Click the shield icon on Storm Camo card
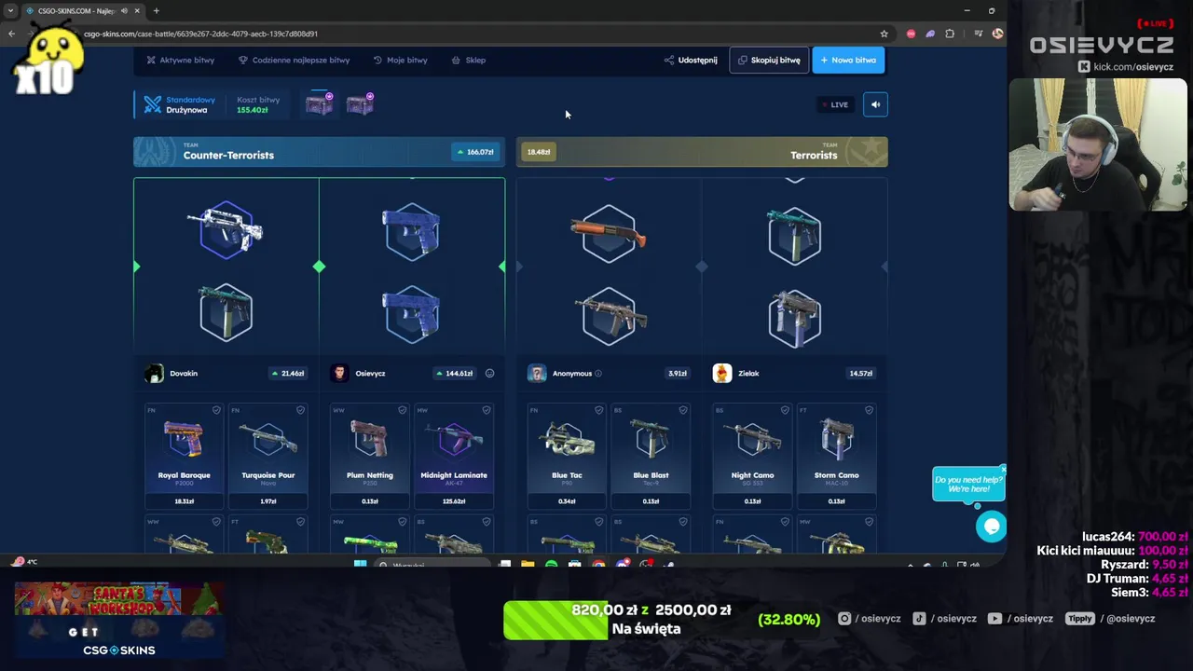 point(869,410)
